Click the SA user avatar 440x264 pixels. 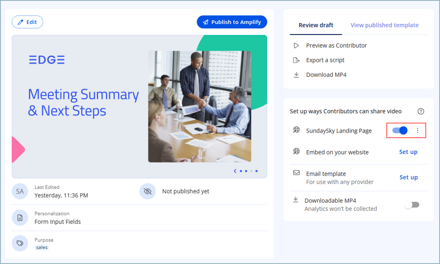click(x=20, y=191)
